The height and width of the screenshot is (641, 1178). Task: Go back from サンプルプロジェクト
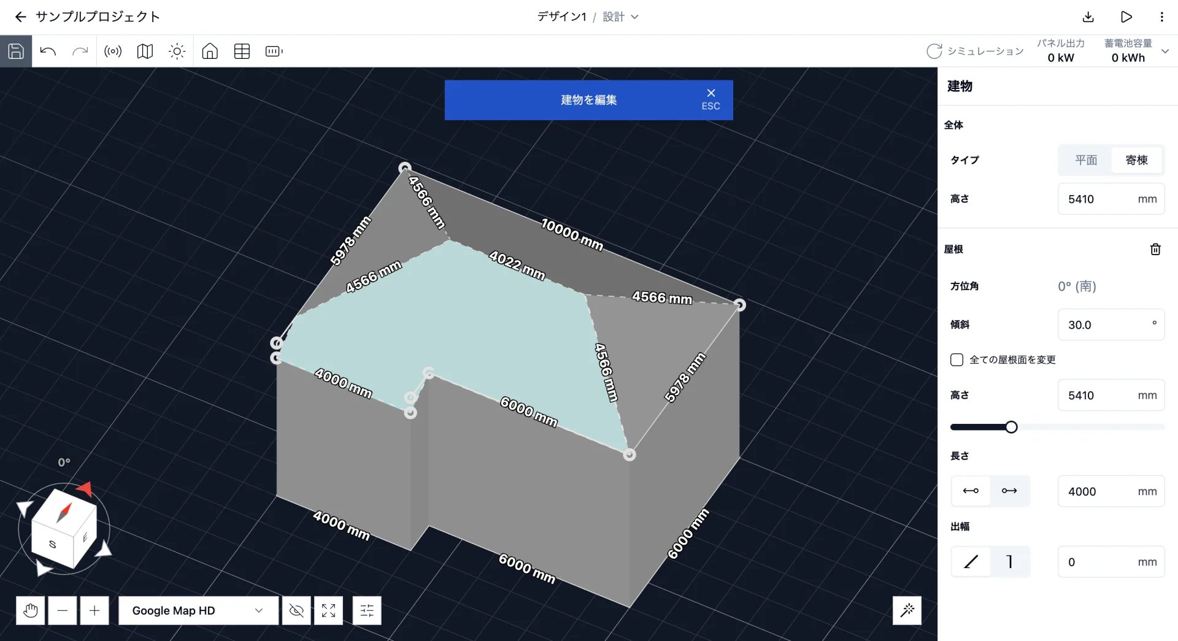coord(20,17)
